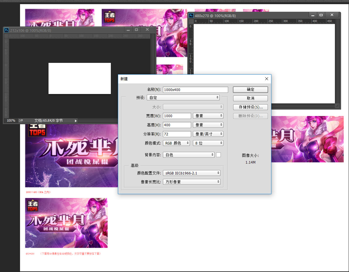Open the 颜色模式 RGB 颜色 dropdown
This screenshot has height=272, width=349.
[176, 143]
